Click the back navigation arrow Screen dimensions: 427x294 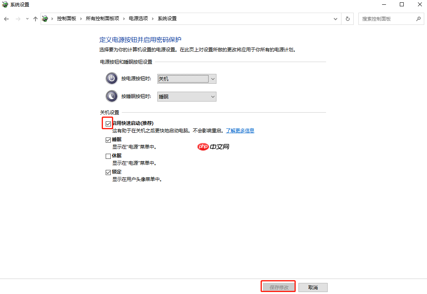(x=6, y=18)
